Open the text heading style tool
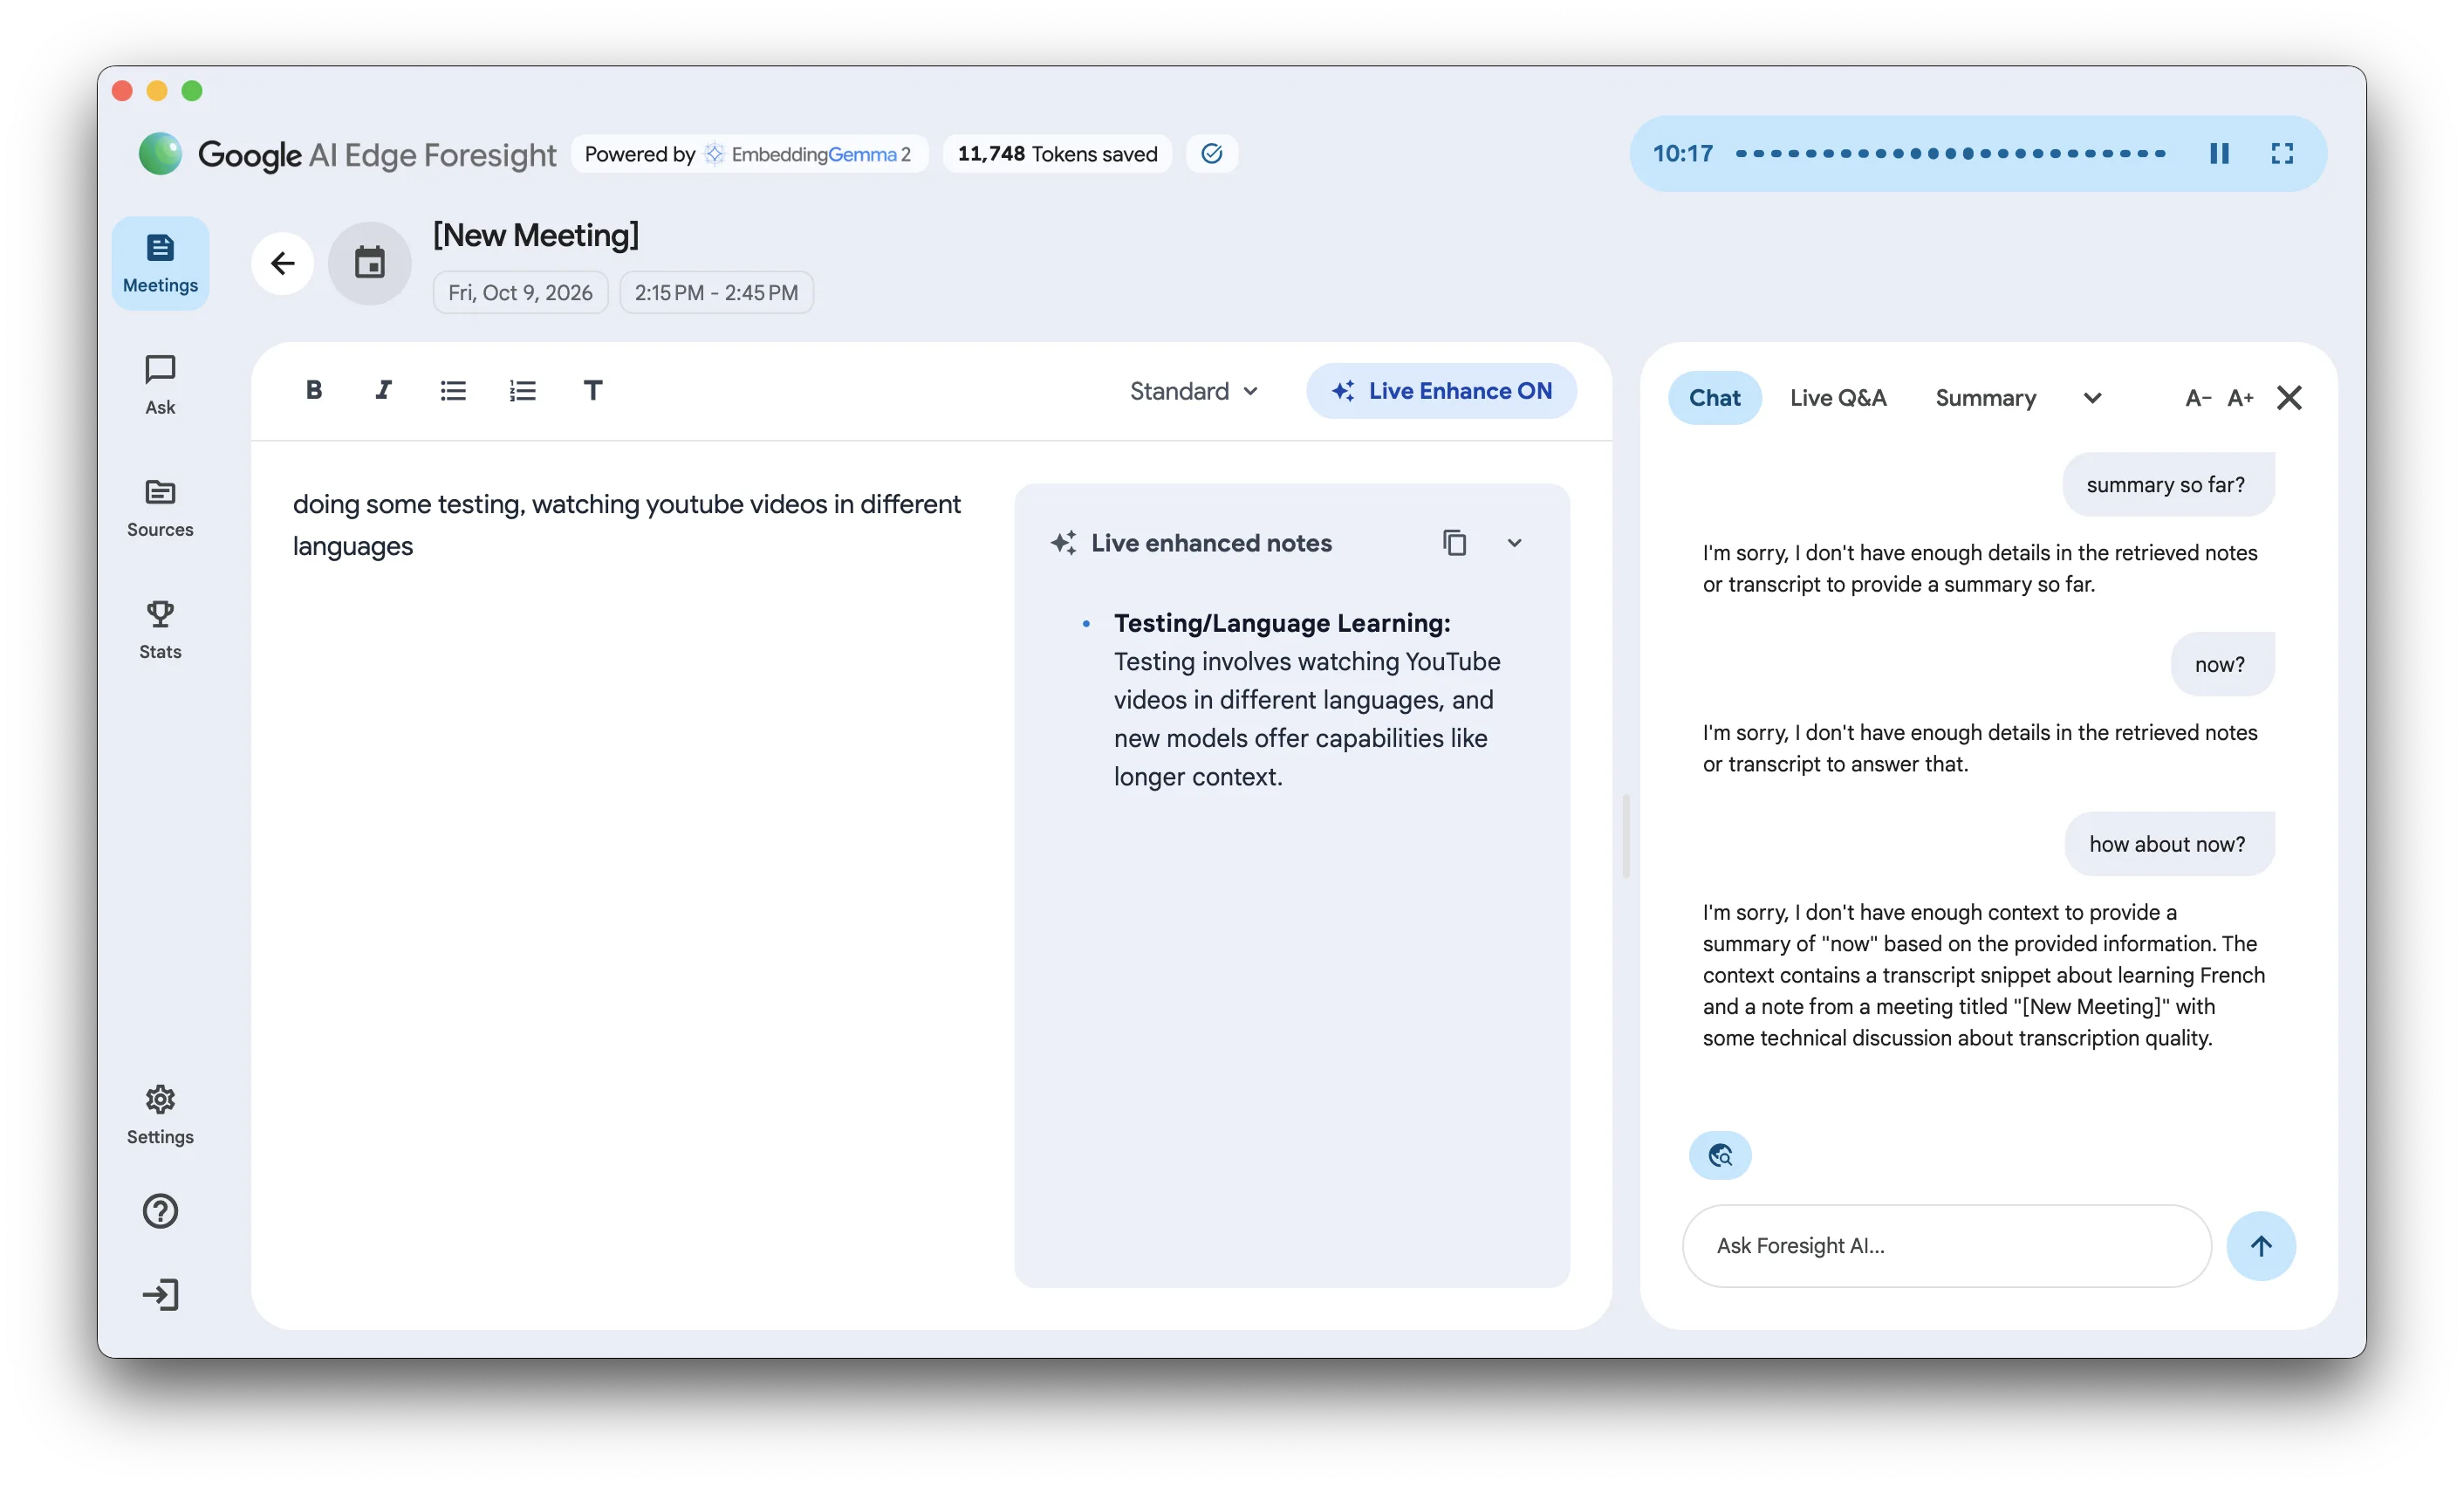2464x1487 pixels. pos(593,391)
